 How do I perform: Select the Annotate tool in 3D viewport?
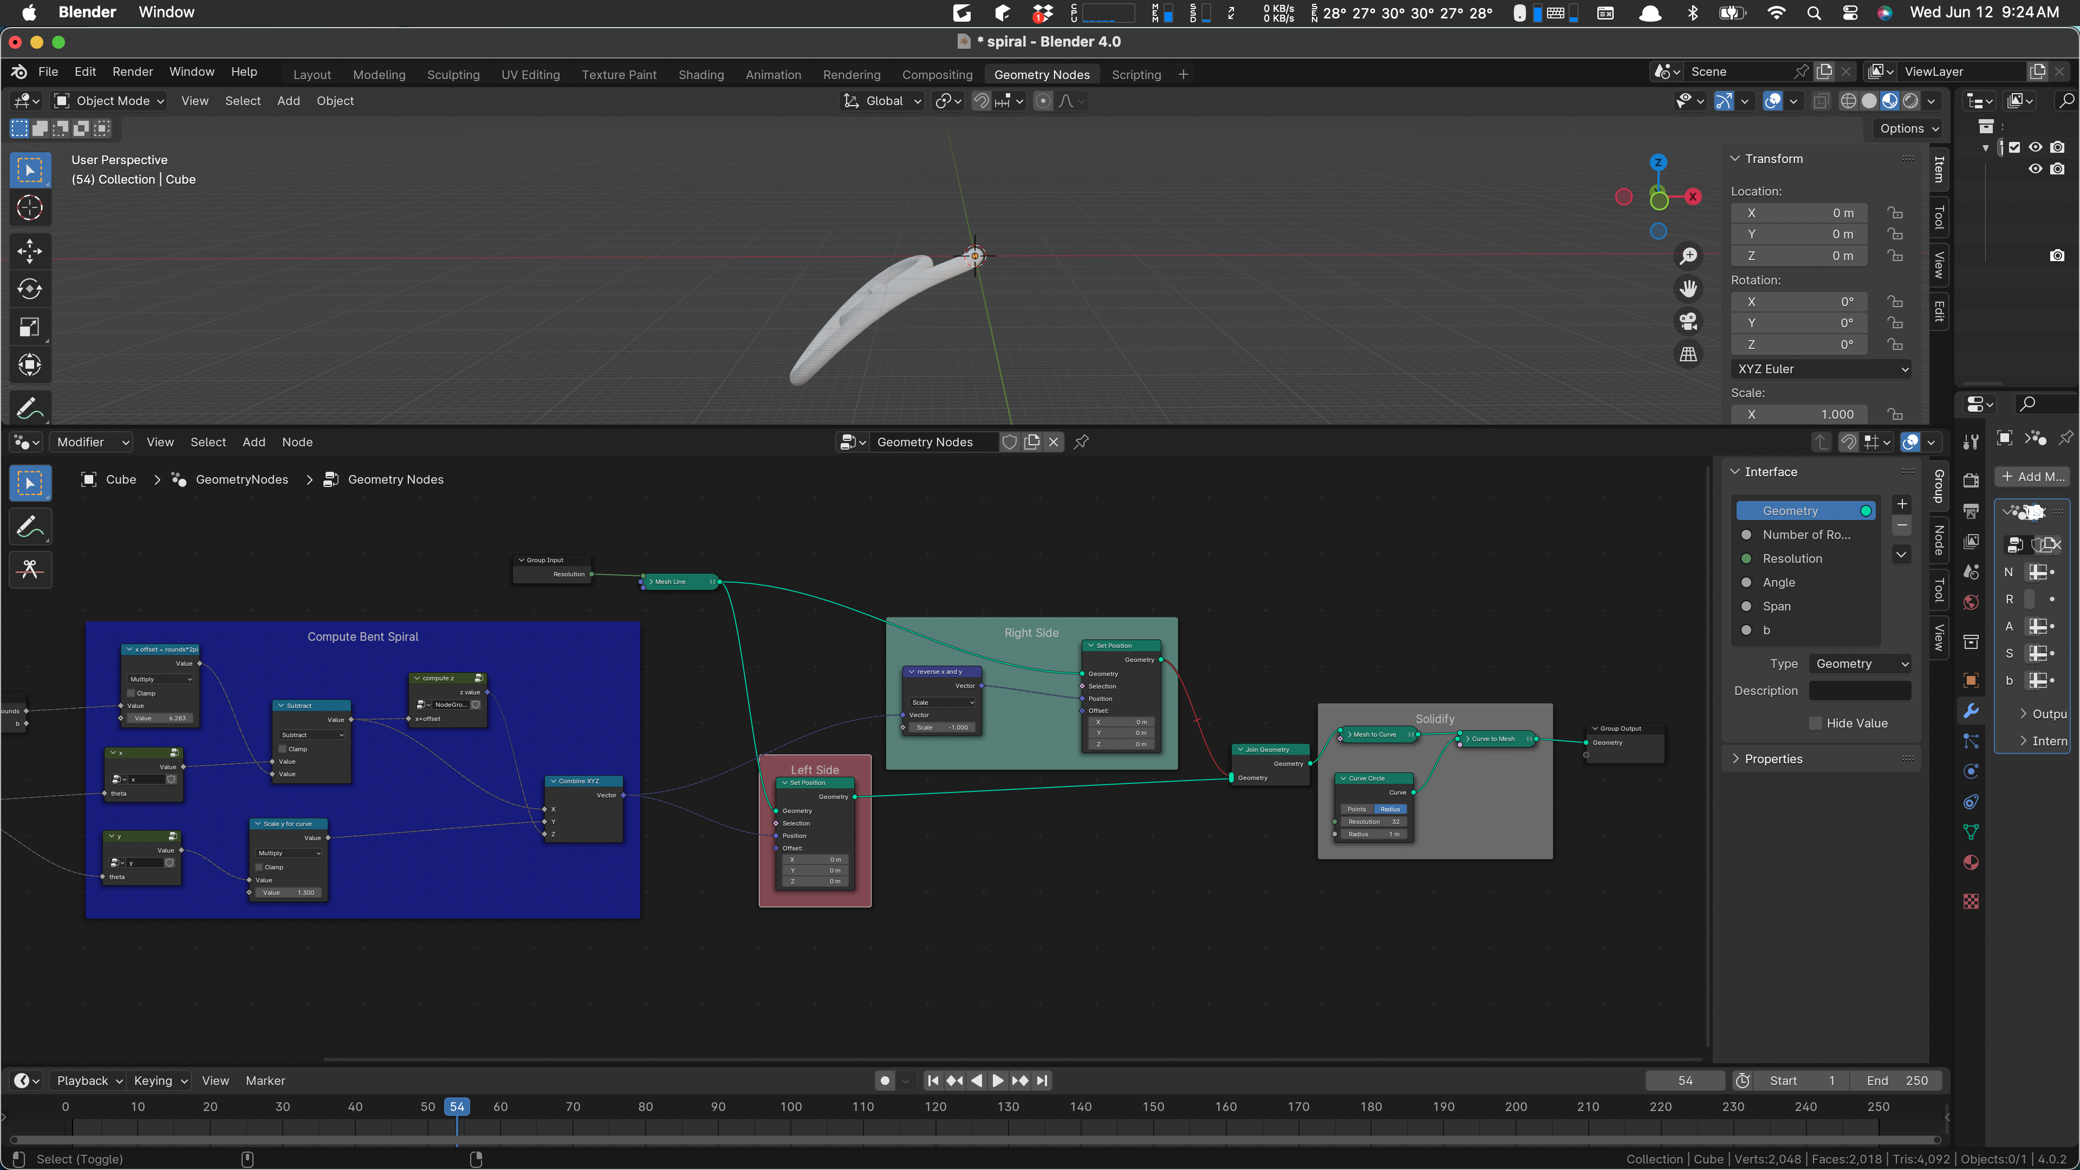(30, 408)
